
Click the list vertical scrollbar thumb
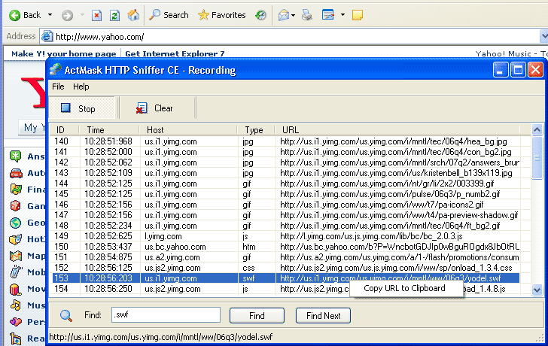click(x=537, y=157)
